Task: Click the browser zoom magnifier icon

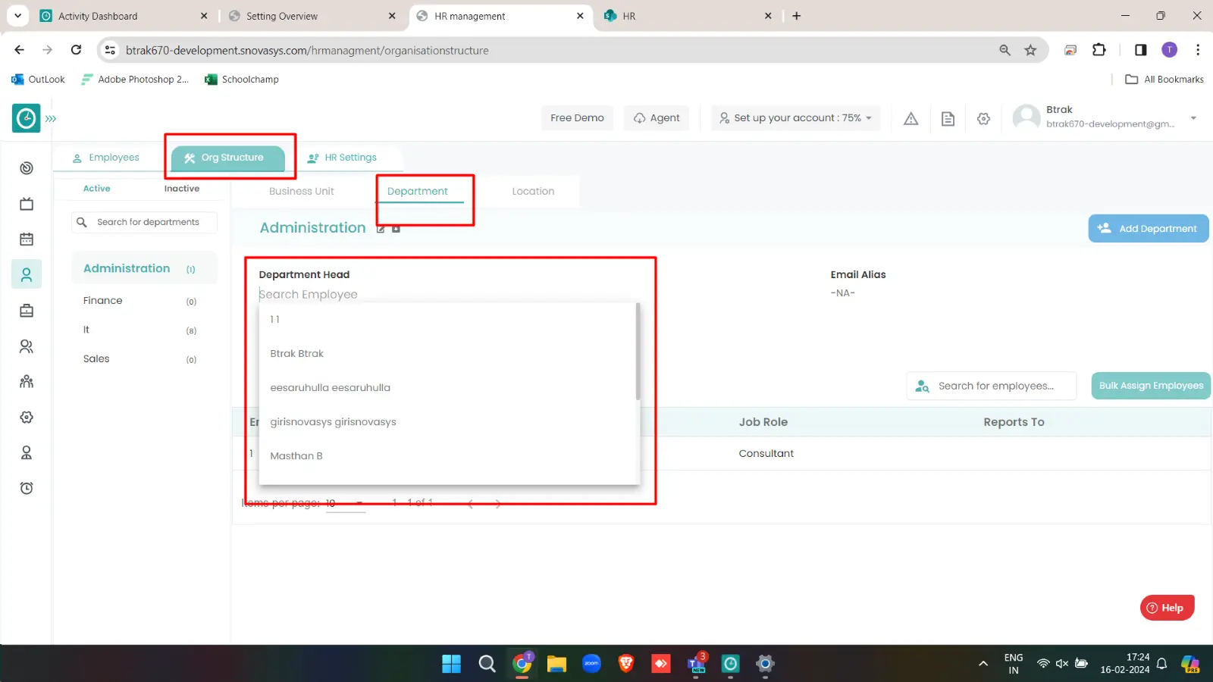Action: (x=1005, y=50)
